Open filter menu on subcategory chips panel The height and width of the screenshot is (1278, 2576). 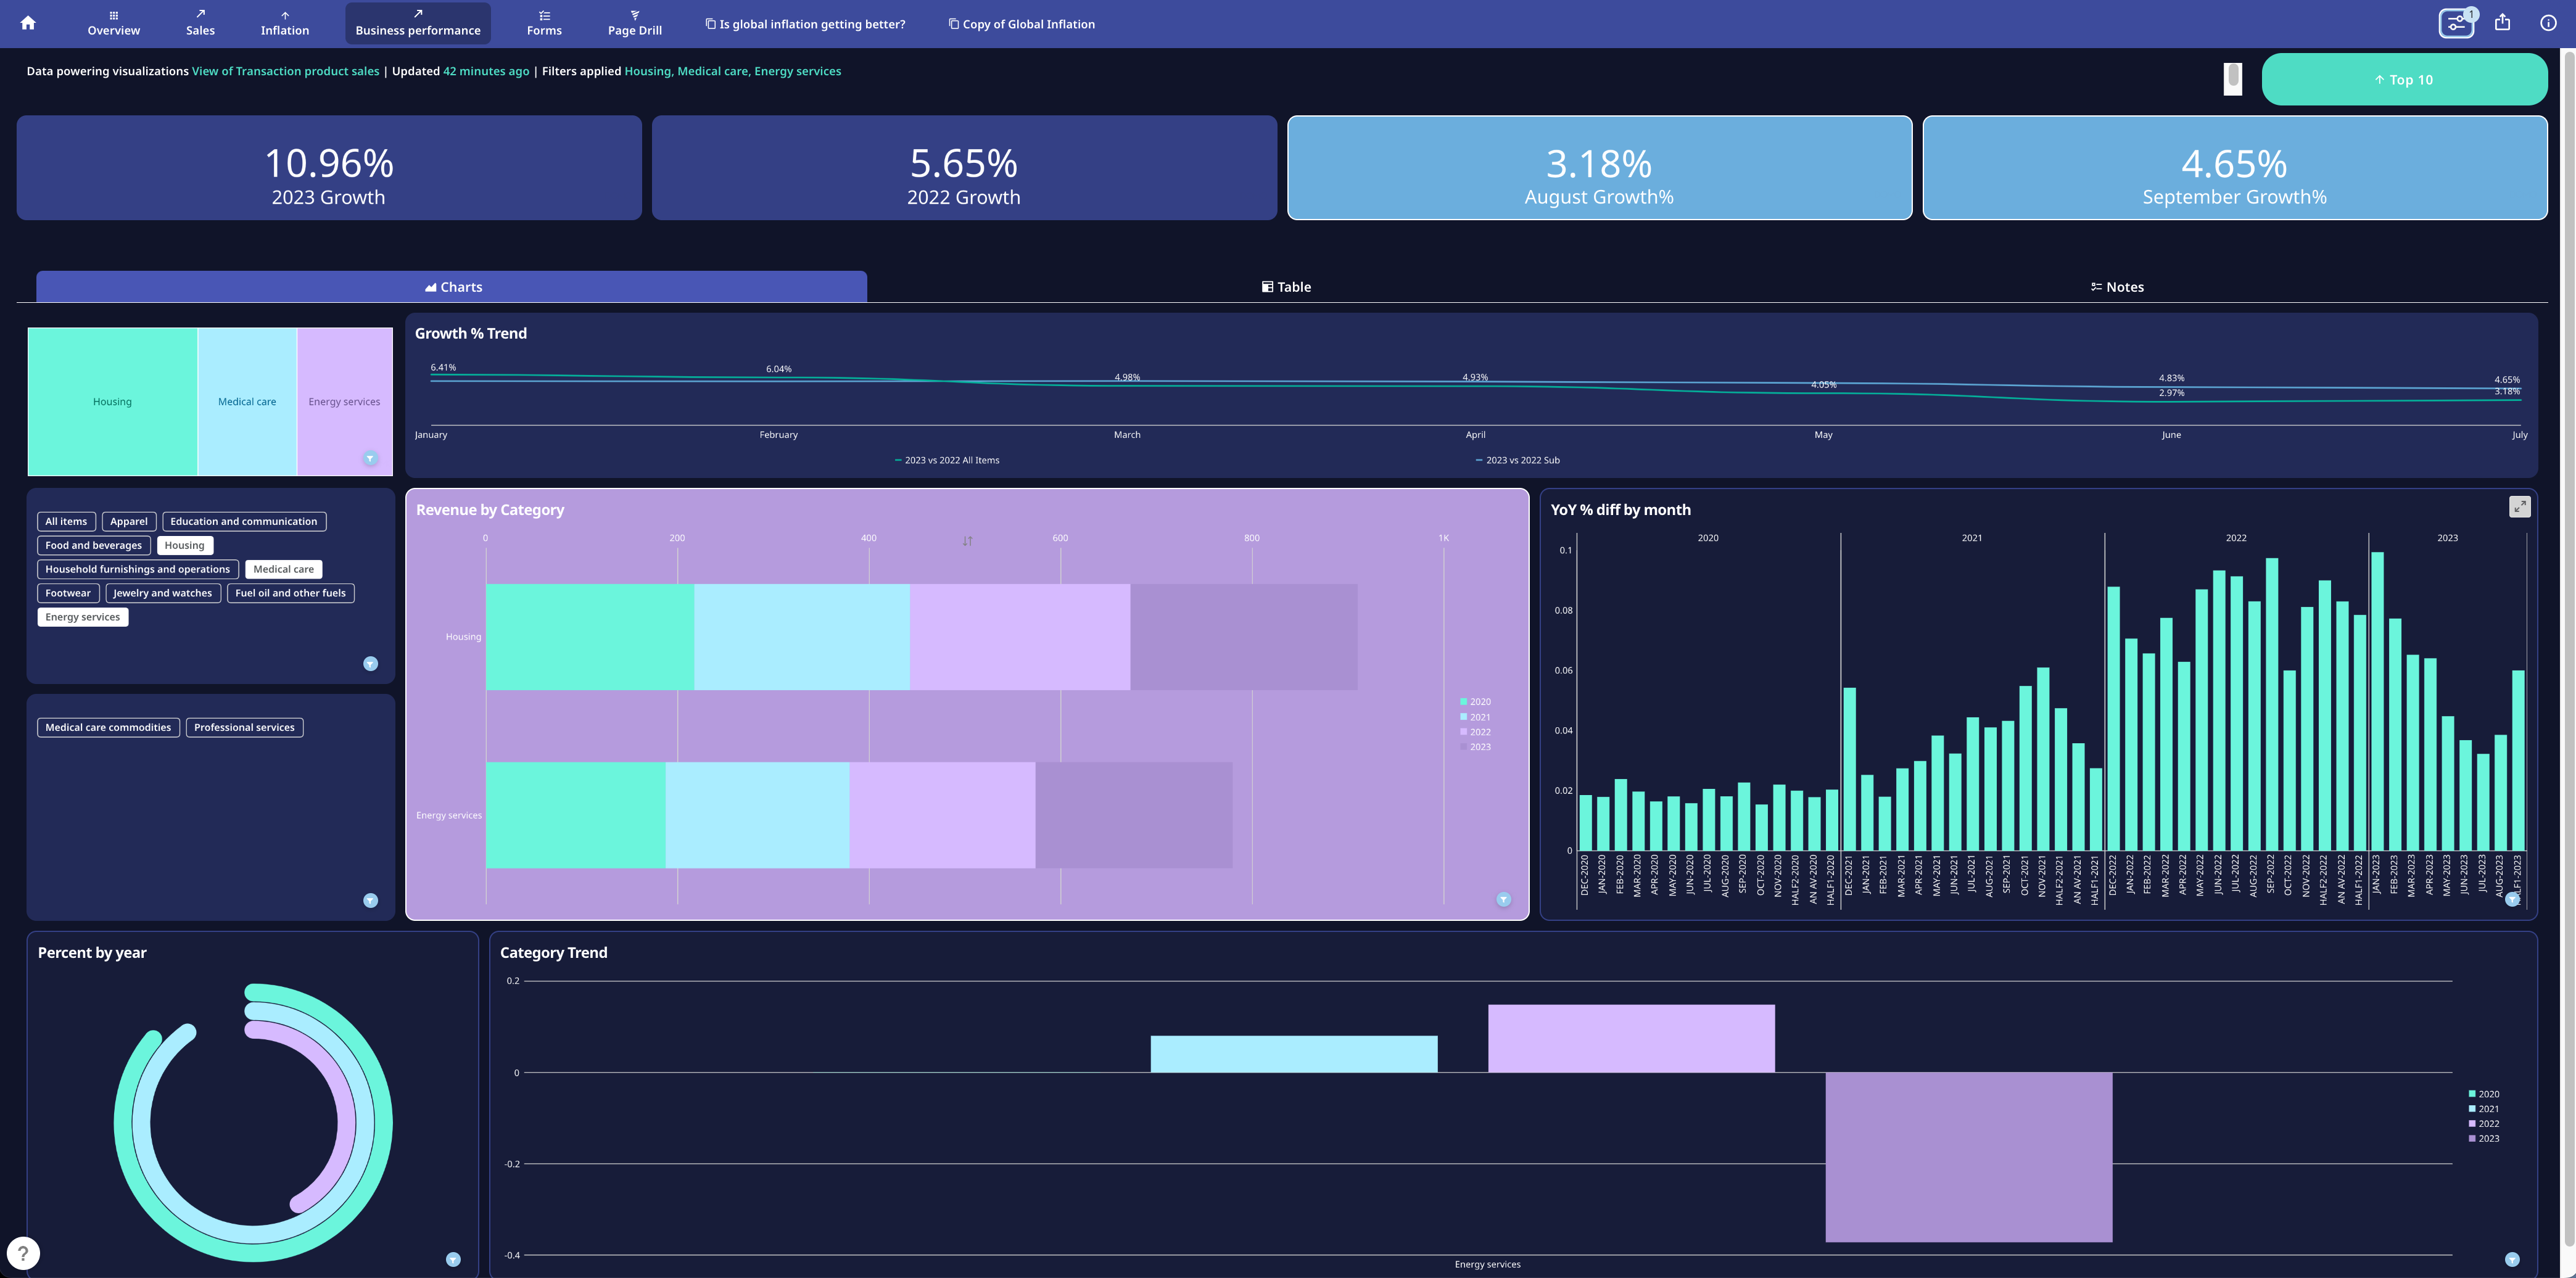coord(370,901)
